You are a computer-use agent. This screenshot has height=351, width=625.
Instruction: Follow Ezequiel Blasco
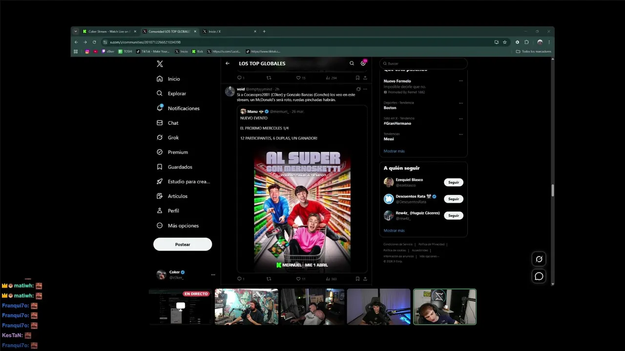[x=454, y=182]
